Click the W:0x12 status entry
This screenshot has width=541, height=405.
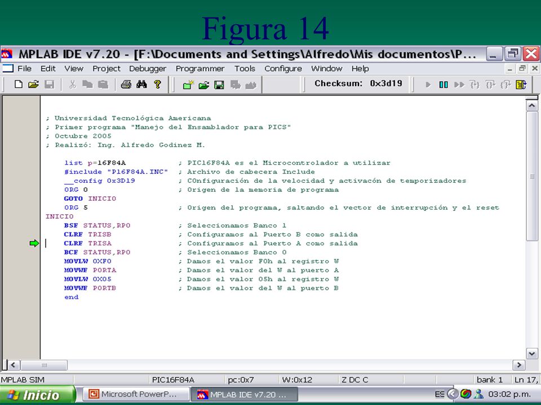[297, 380]
